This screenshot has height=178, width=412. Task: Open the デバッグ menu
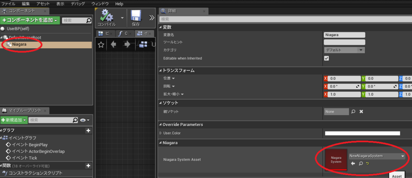click(78, 4)
